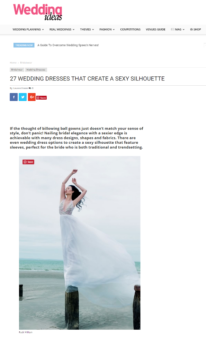Open the Mag dropdown menu
206x347 pixels.
click(178, 29)
